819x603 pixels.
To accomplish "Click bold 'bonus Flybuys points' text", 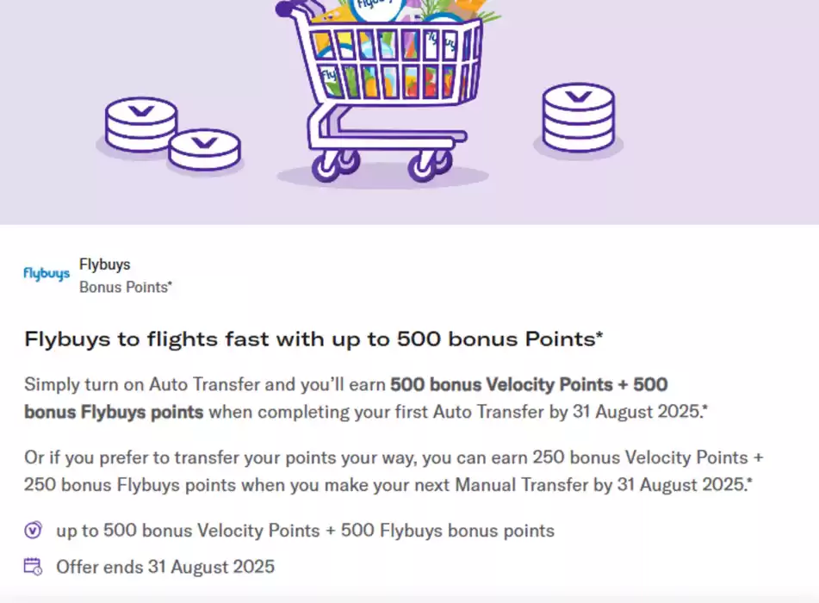I will coord(114,412).
